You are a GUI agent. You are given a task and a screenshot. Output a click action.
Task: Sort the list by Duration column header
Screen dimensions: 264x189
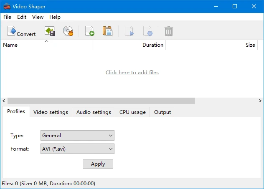pyautogui.click(x=152, y=45)
